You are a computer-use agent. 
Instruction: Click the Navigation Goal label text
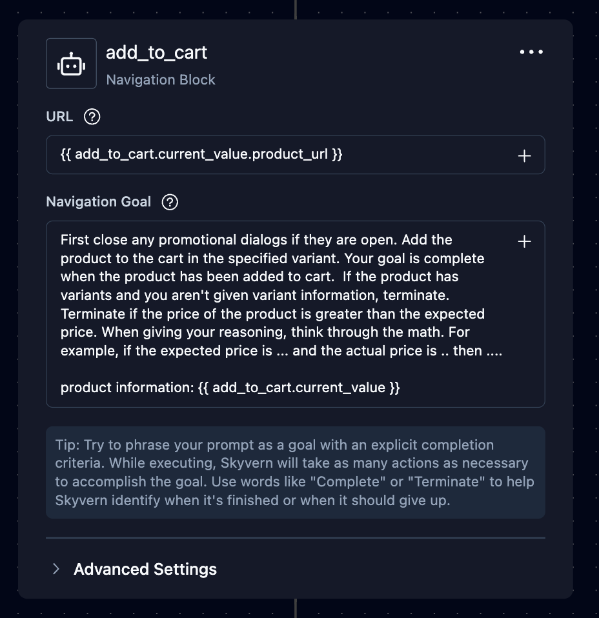click(99, 202)
